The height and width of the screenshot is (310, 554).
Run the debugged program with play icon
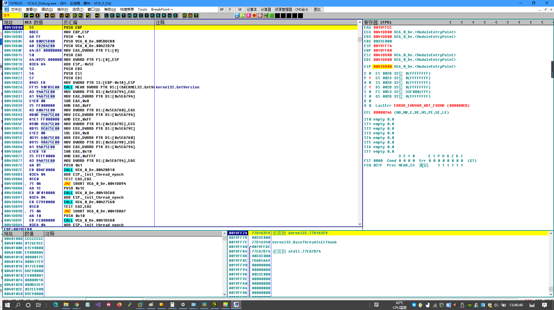(47, 15)
